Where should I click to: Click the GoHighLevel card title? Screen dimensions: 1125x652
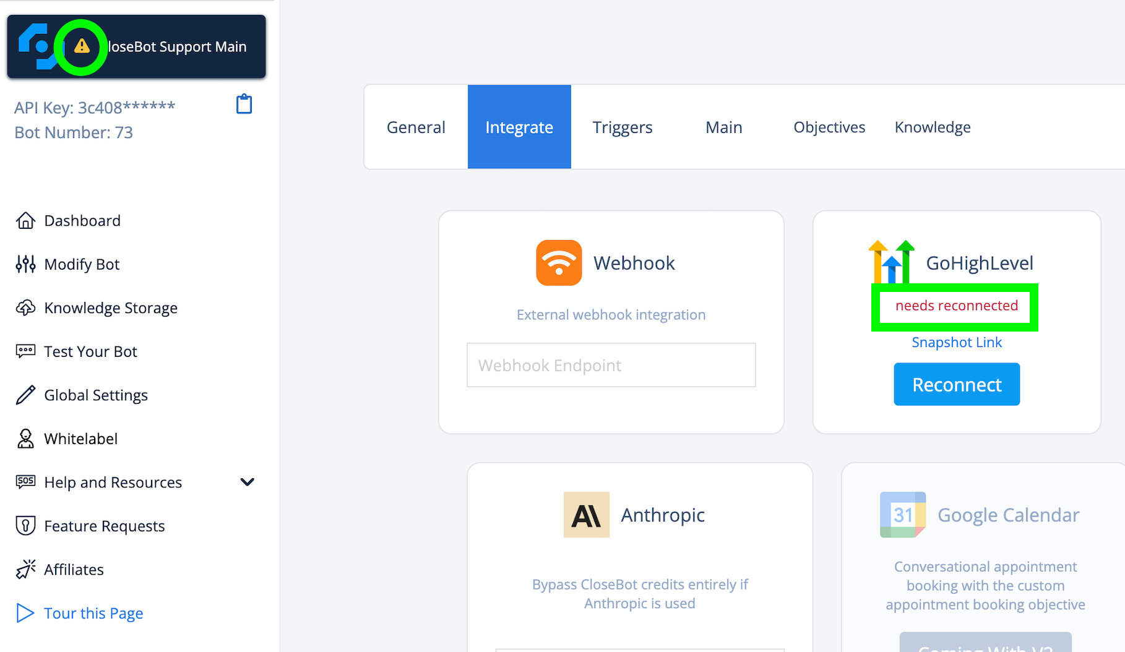coord(980,263)
